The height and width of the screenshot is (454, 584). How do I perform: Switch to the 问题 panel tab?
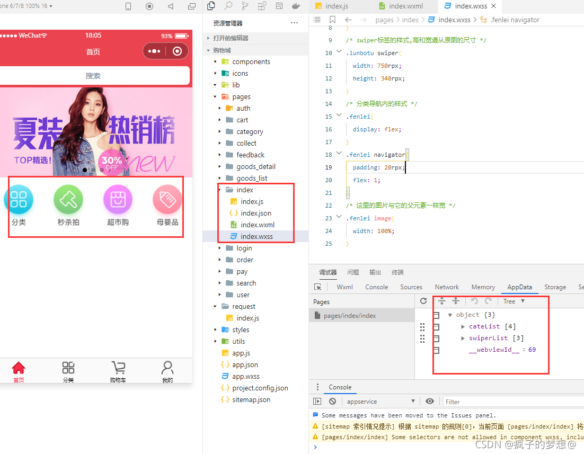353,272
